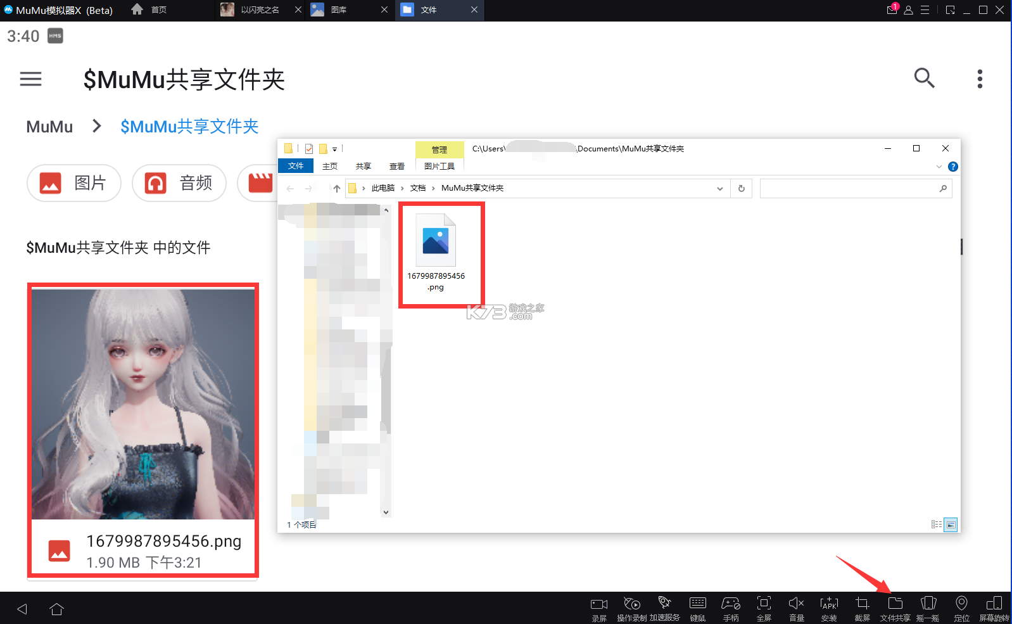This screenshot has width=1012, height=624.
Task: Open operation recording (操作录制) tool
Action: point(632,609)
